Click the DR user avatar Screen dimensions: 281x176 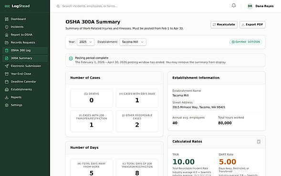click(250, 6)
